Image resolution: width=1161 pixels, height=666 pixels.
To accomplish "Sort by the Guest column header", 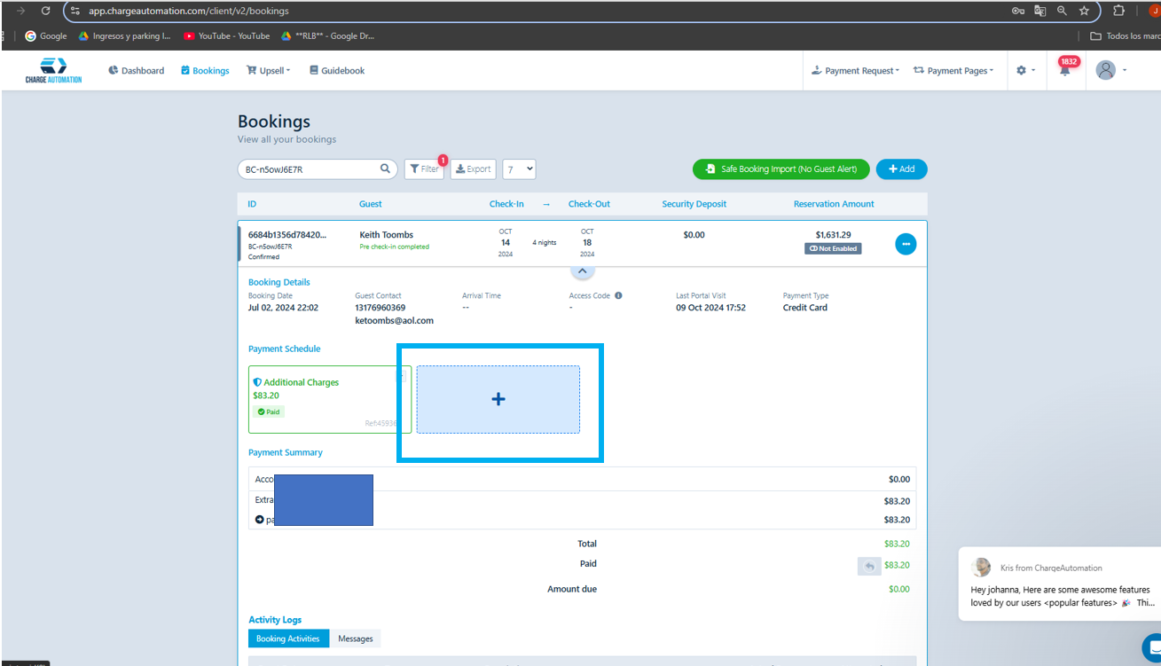I will (371, 204).
